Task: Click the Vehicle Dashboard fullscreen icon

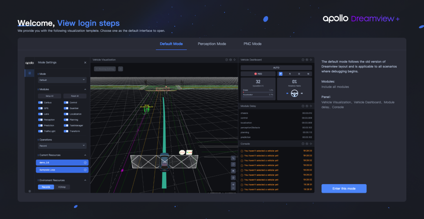Action: (311, 60)
